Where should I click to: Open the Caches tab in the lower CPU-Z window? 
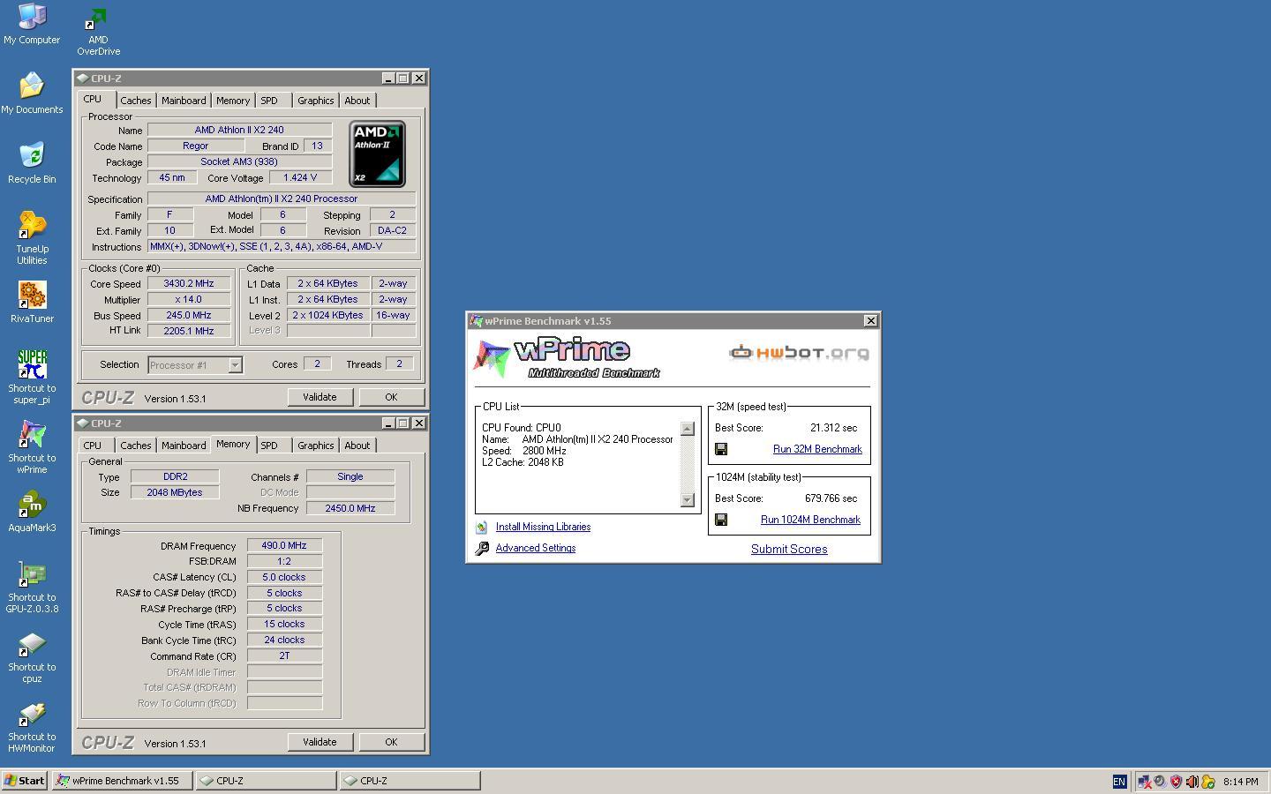136,446
